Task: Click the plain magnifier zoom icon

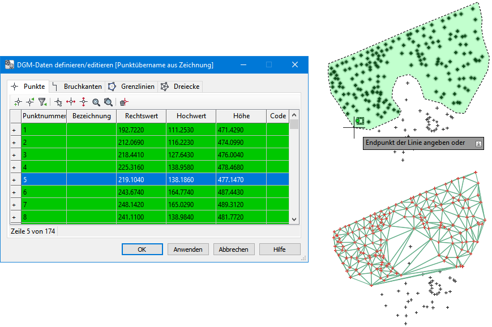Action: 96,102
